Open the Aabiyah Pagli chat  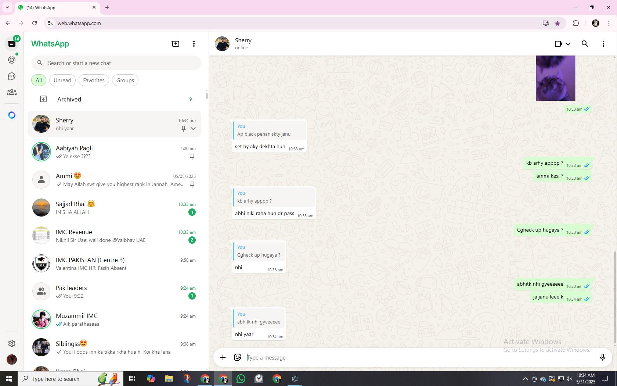[114, 152]
